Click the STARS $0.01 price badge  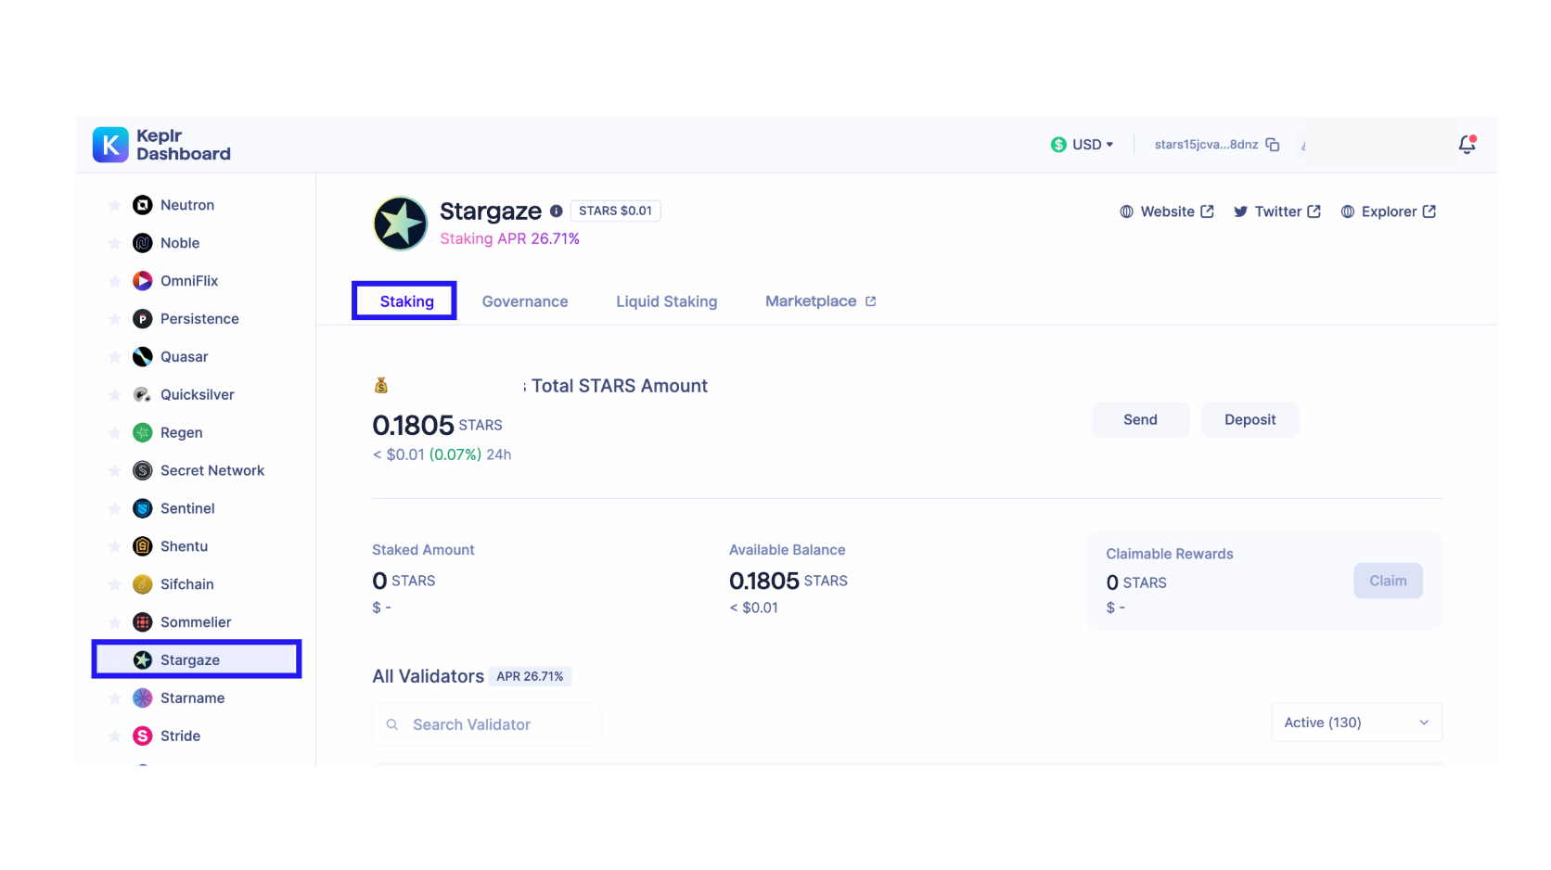[615, 211]
